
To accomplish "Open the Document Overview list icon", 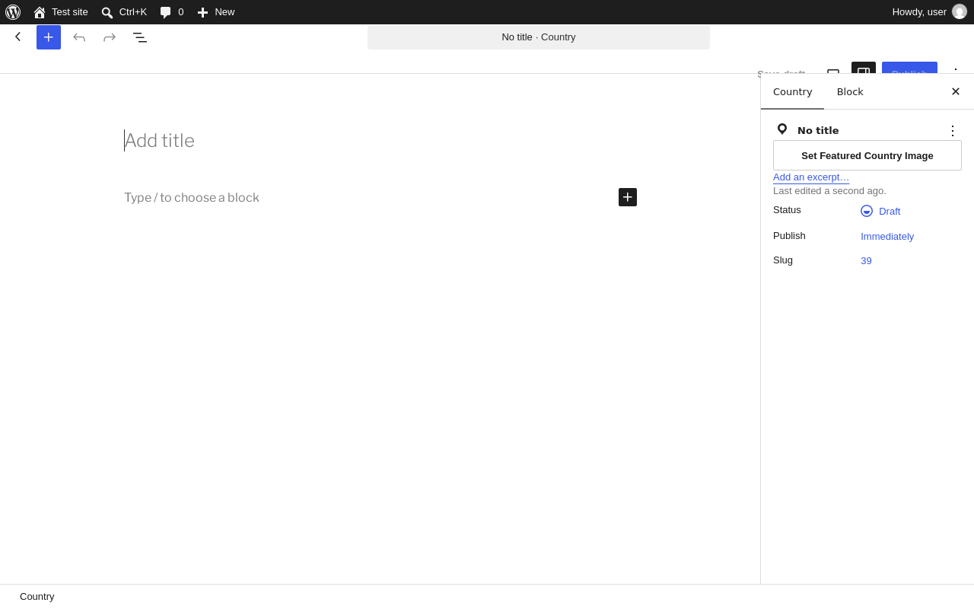I will 140,37.
